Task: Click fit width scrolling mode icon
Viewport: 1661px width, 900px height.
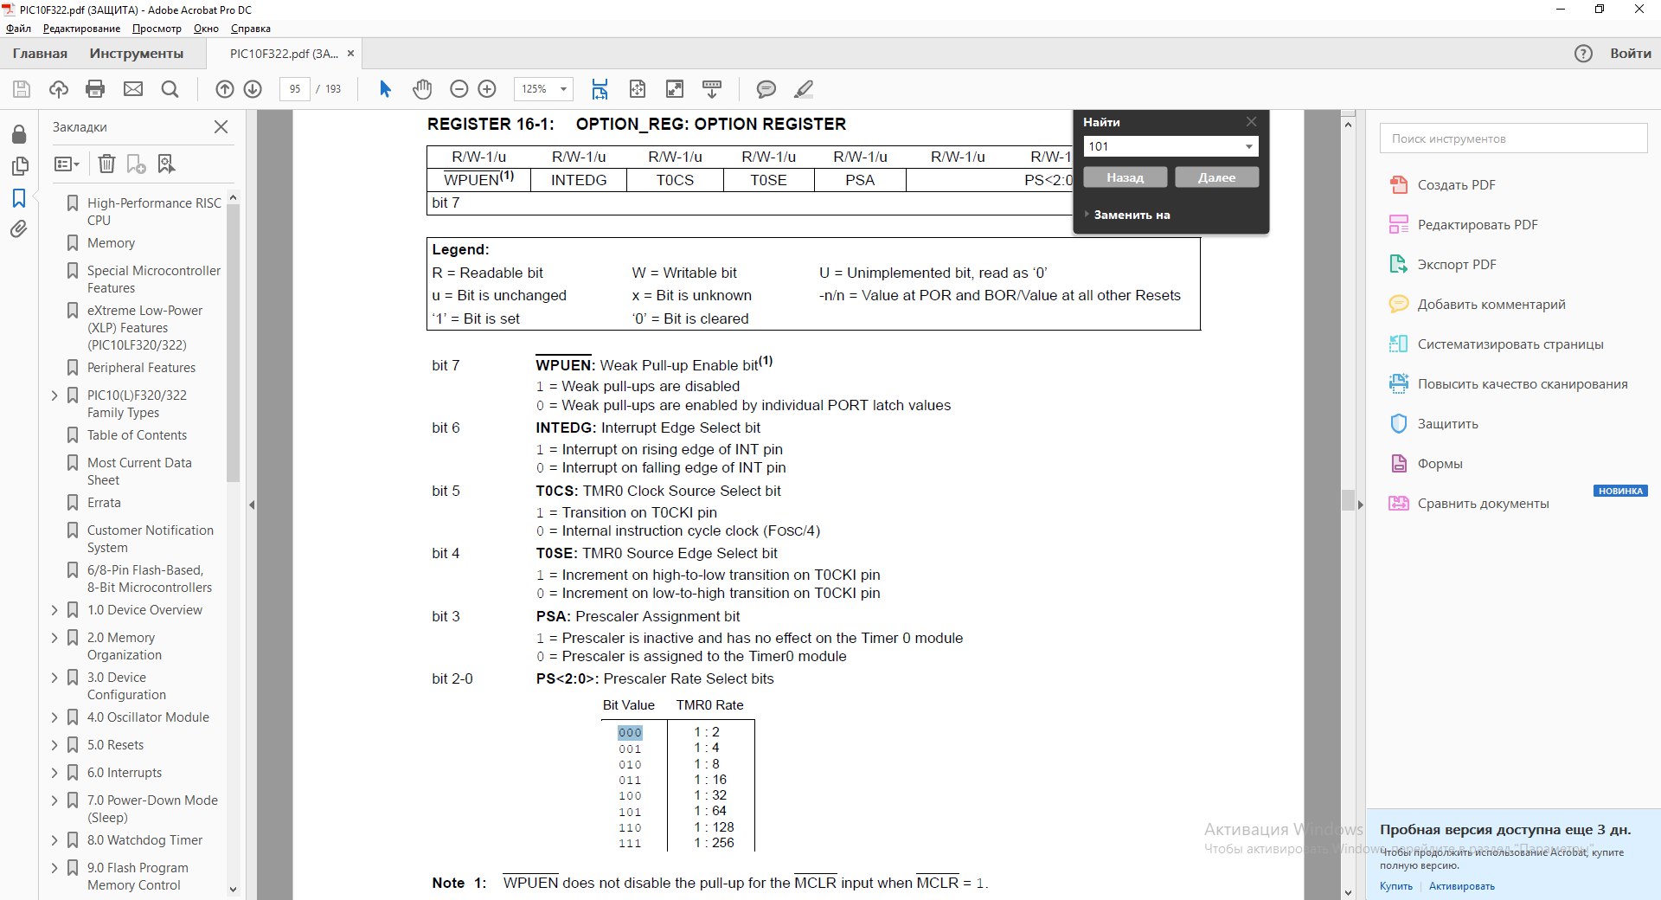Action: point(600,89)
